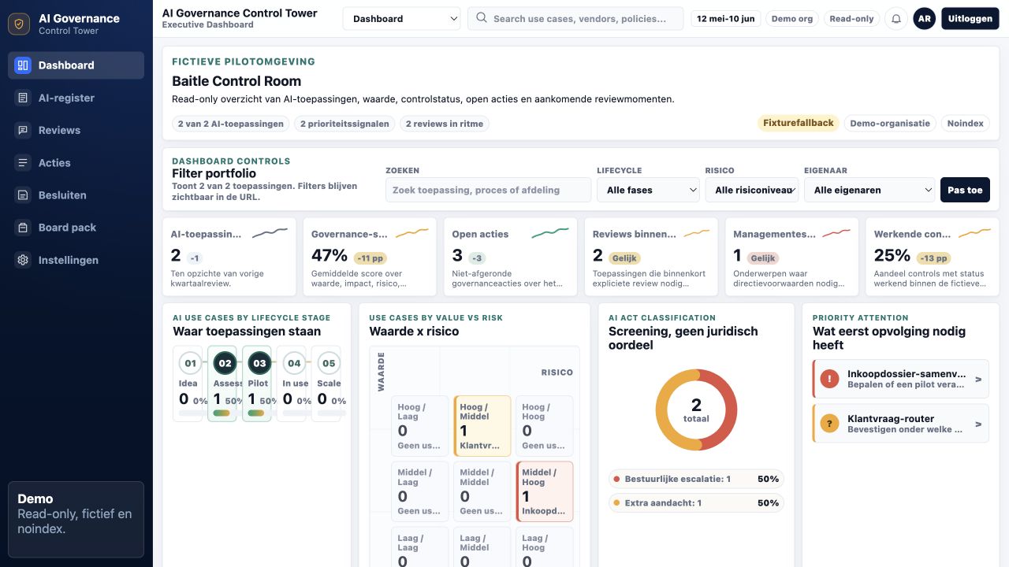Expand Klantvraag-router priority item chevron
1009x567 pixels.
pyautogui.click(x=978, y=424)
